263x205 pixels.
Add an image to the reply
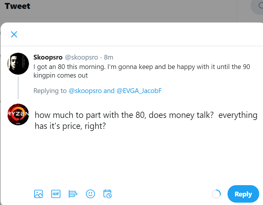point(38,194)
